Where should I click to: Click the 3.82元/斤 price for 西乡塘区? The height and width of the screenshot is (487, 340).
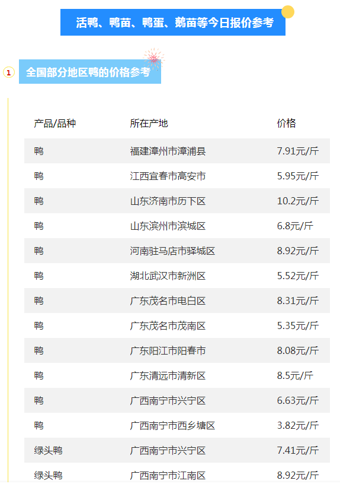pyautogui.click(x=298, y=425)
